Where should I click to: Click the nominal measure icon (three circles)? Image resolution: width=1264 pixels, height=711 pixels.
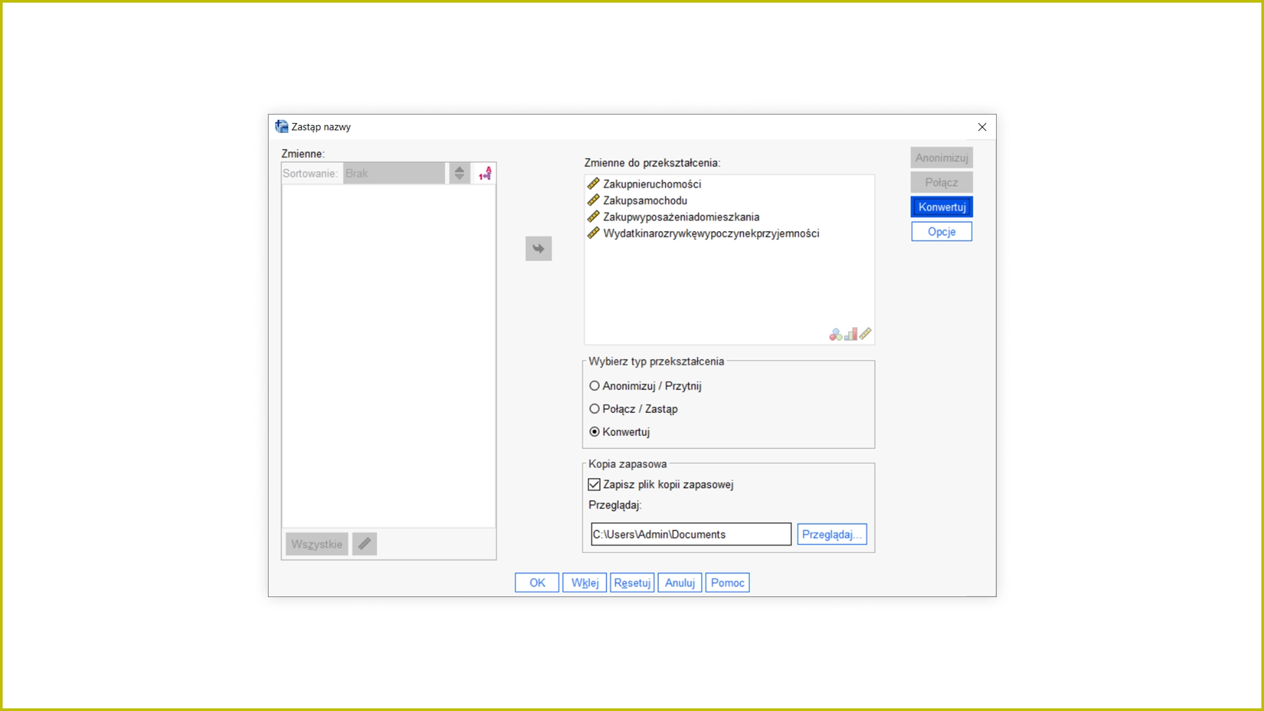(x=835, y=334)
